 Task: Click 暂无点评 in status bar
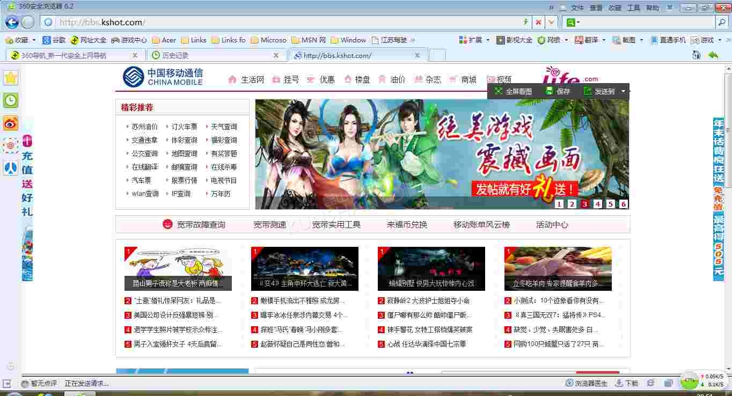pos(39,383)
